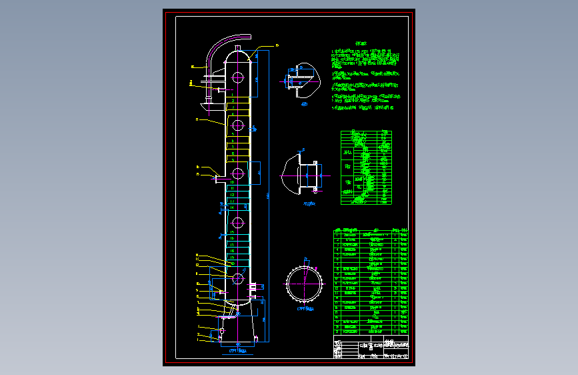Click the long blue overall height dimension line

(269, 196)
